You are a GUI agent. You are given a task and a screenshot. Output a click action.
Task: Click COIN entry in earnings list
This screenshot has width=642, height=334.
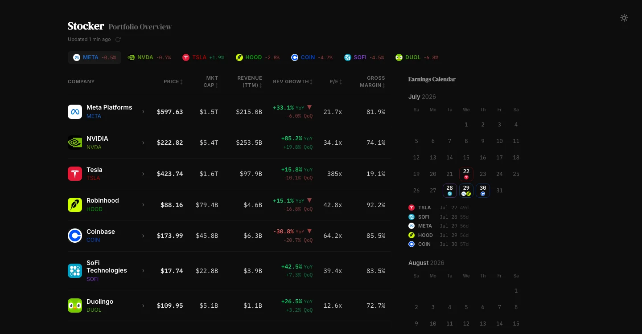[x=439, y=244]
